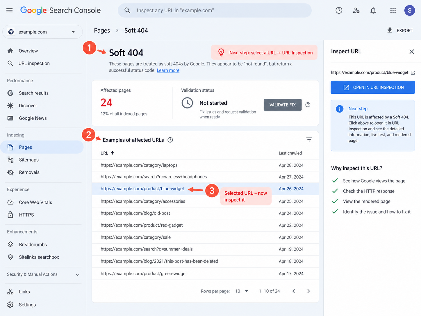Image resolution: width=421 pixels, height=316 pixels.
Task: Go to next page of results
Action: [308, 291]
